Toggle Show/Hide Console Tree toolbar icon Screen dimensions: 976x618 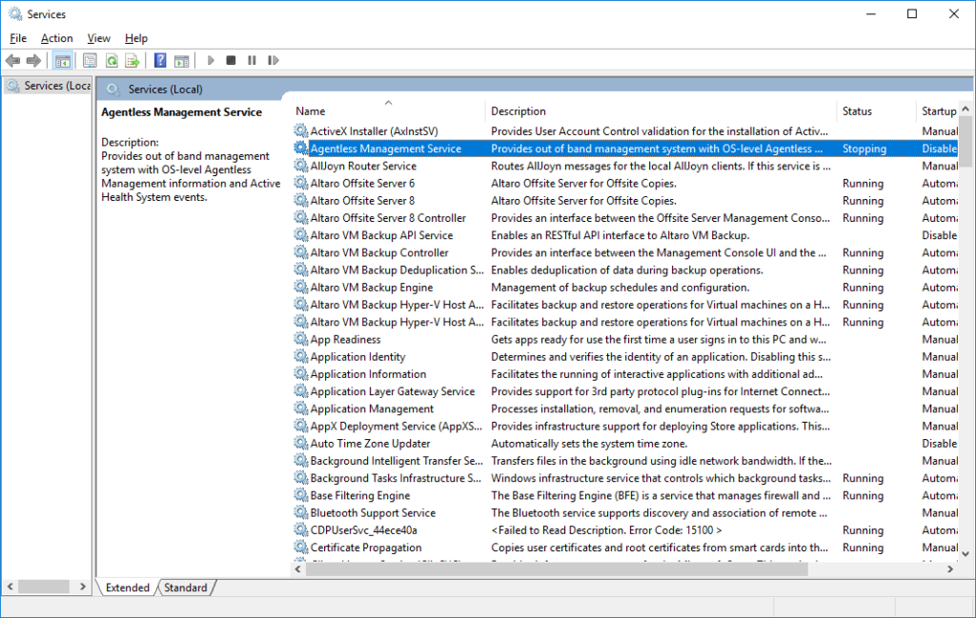click(62, 60)
